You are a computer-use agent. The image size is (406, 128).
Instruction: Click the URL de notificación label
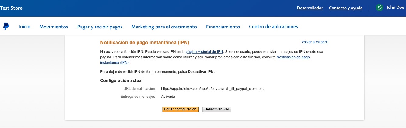pos(139,89)
